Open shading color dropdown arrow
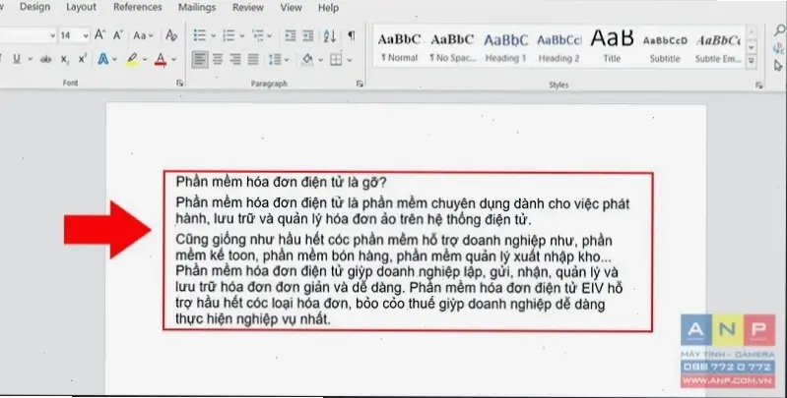 point(320,60)
